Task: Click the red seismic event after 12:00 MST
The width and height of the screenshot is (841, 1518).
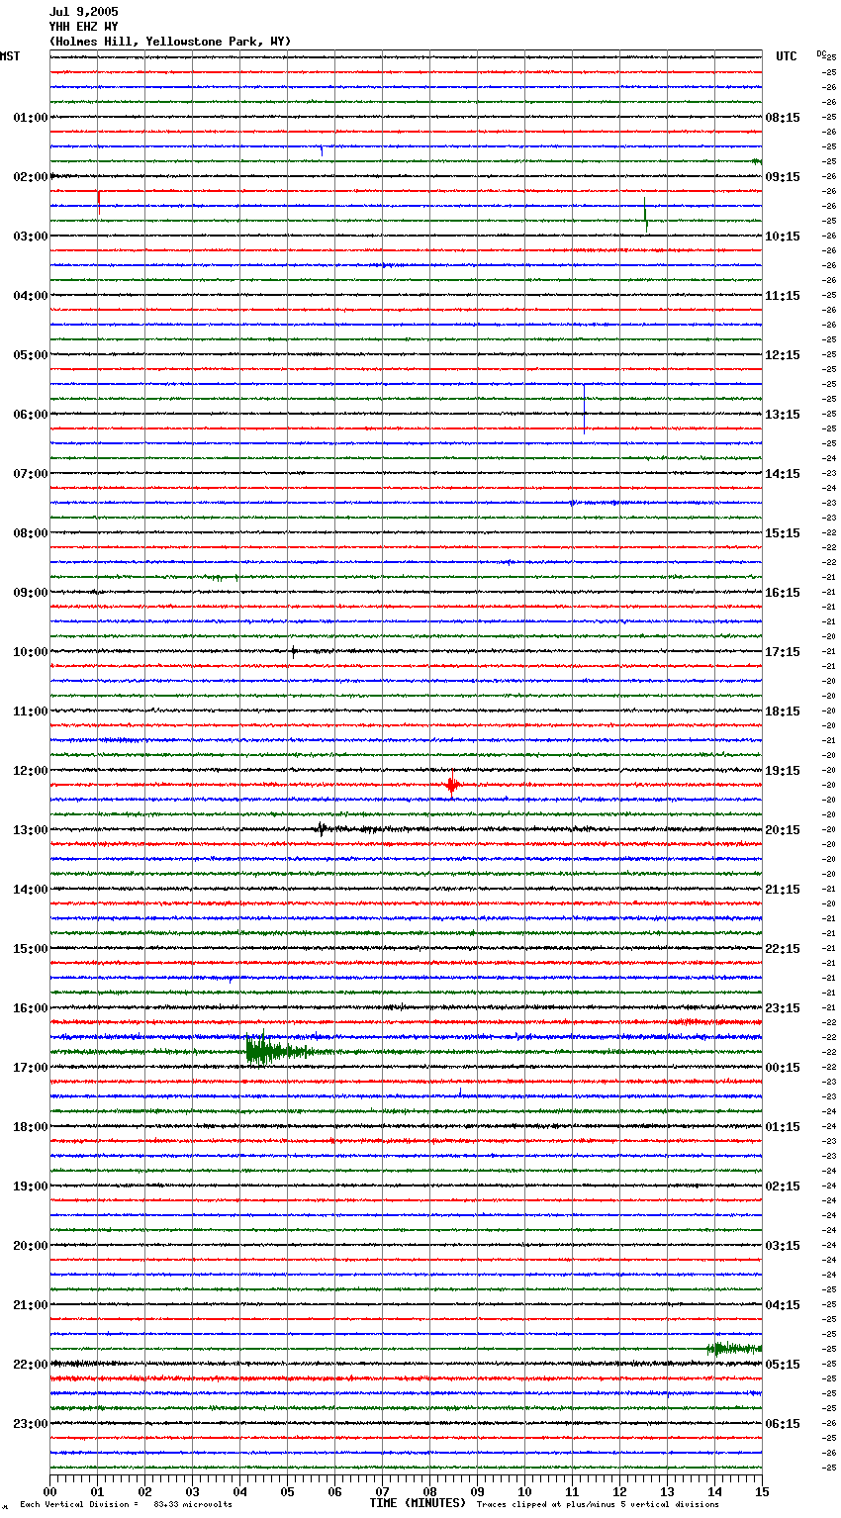Action: coord(452,786)
